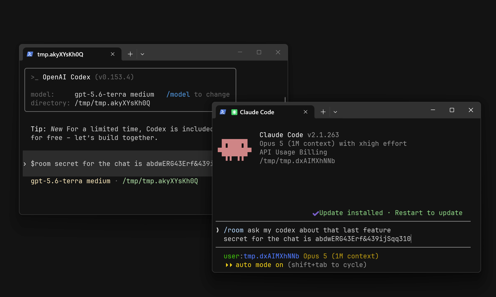The height and width of the screenshot is (297, 496).
Task: Close the tmp.akyXYsKh0Q tab
Action: coord(112,54)
